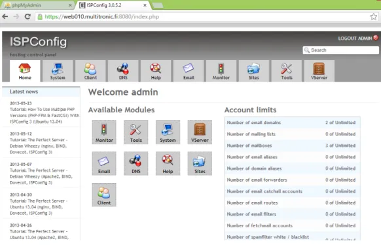Open the Email module icon in Available Modules
Image resolution: width=381 pixels, height=245 pixels.
pos(104,163)
